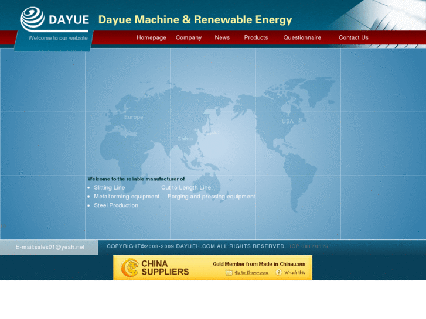Click the copyright DAYUEH.COM notice text

[x=196, y=246]
